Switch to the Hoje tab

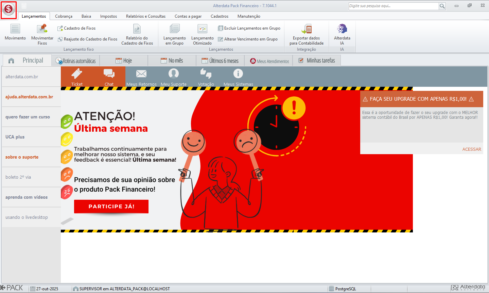click(124, 61)
